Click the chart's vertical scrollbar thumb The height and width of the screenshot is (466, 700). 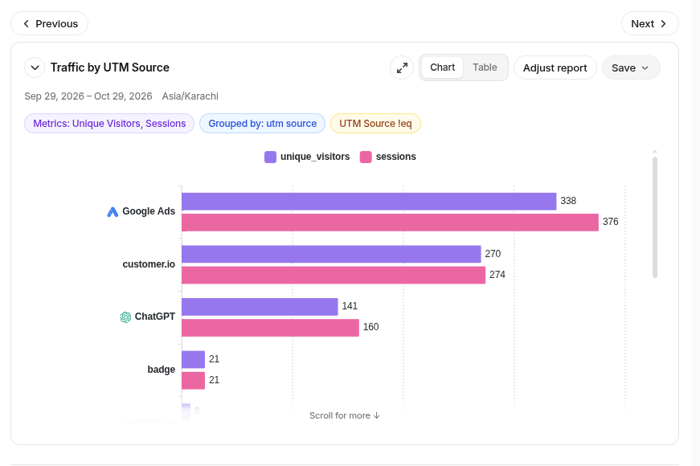pos(655,217)
